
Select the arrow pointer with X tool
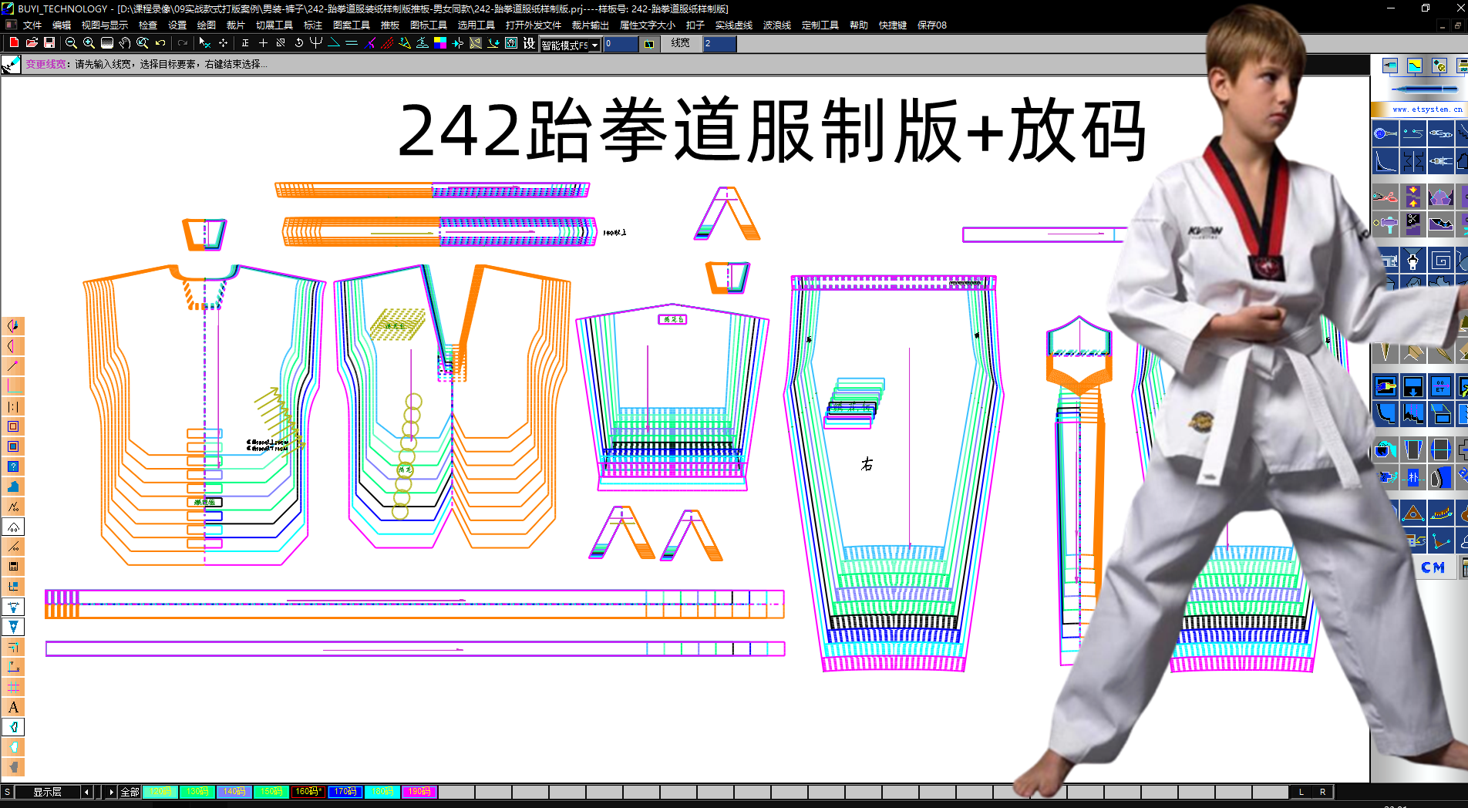tap(204, 43)
